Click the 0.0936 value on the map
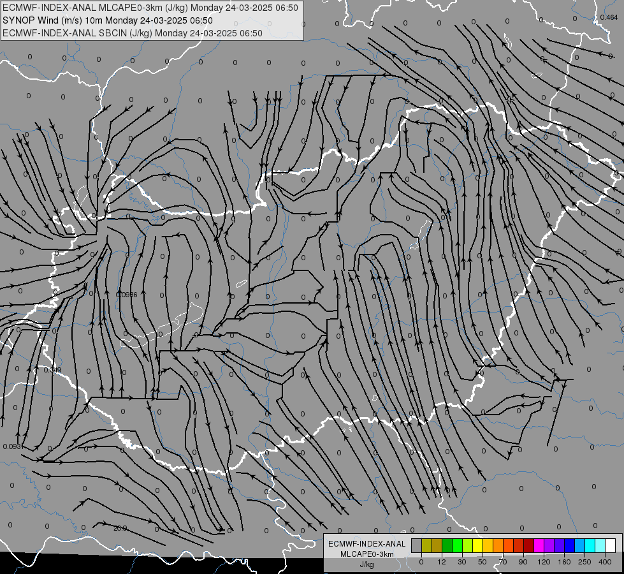This screenshot has width=624, height=574. coord(127,295)
